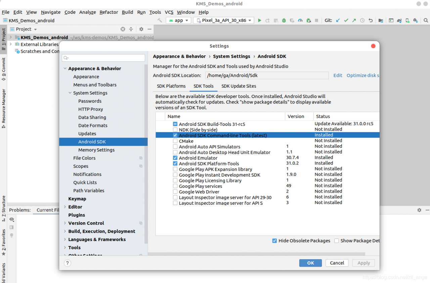Image resolution: width=430 pixels, height=283 pixels.
Task: Expand the Version Control settings section
Action: (65, 223)
